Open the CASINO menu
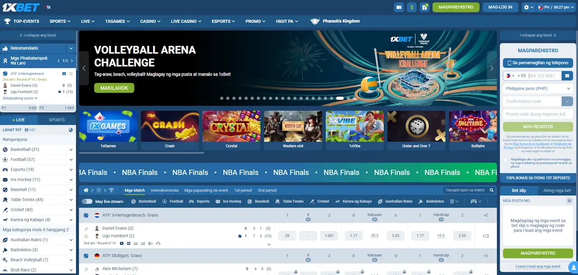578x275 pixels. pos(150,21)
